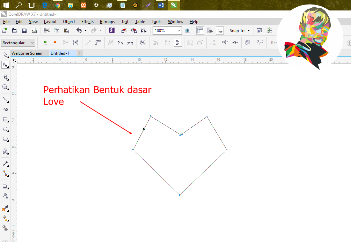Click the plus button to add new tab
This screenshot has width=351, height=242.
click(x=79, y=53)
